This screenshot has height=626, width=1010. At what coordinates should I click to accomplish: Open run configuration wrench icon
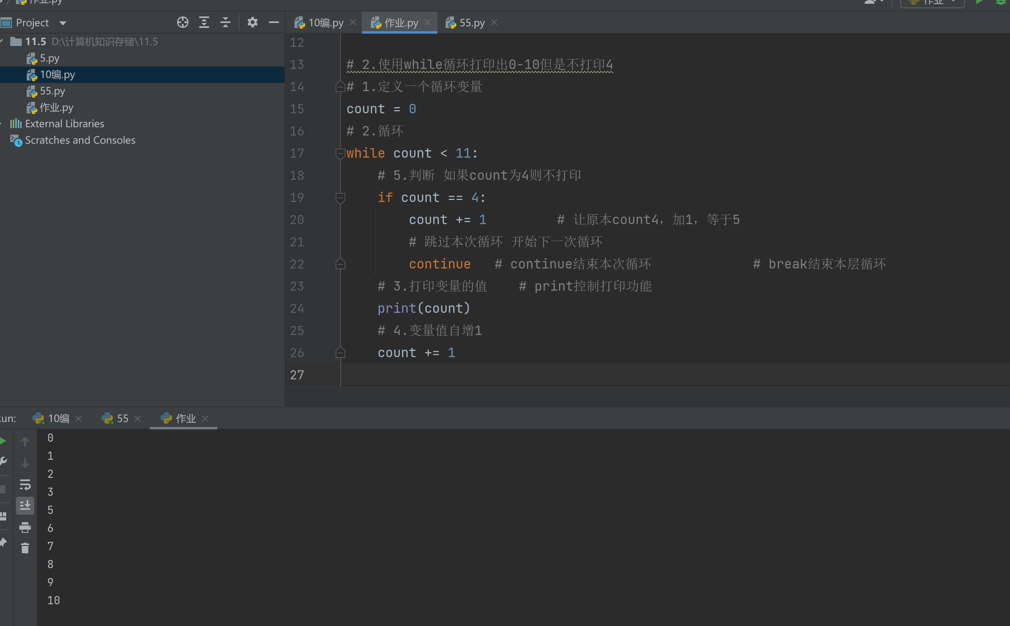[3, 461]
